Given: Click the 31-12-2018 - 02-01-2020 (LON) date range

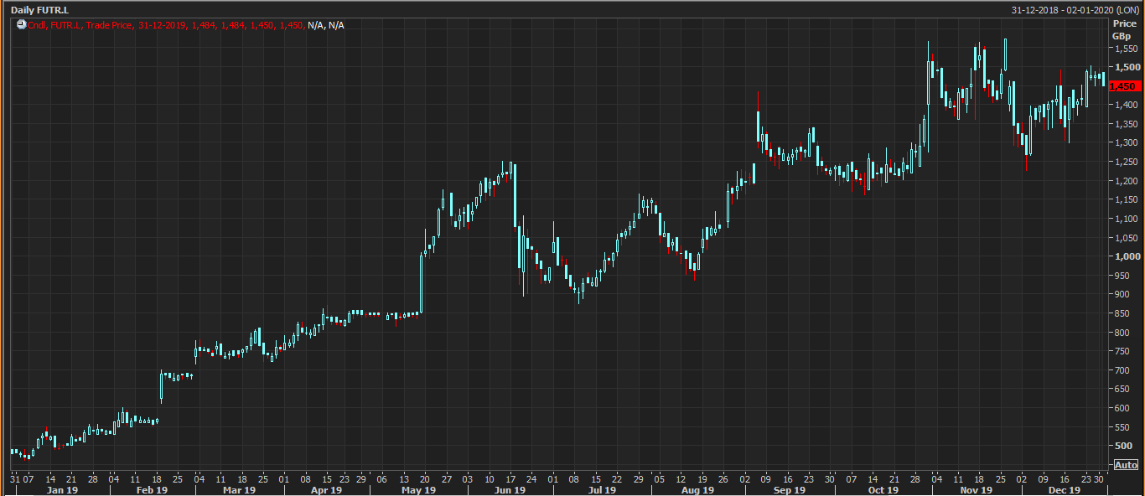Looking at the screenshot, I should [1074, 10].
